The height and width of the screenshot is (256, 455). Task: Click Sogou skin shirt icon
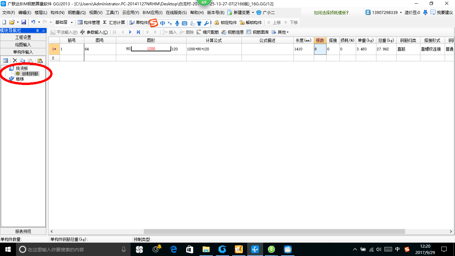199,23
